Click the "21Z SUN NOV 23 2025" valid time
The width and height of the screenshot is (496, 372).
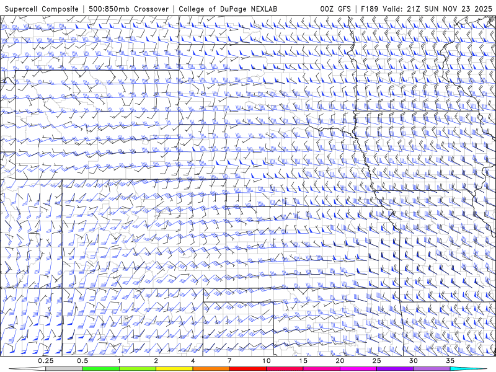click(449, 9)
